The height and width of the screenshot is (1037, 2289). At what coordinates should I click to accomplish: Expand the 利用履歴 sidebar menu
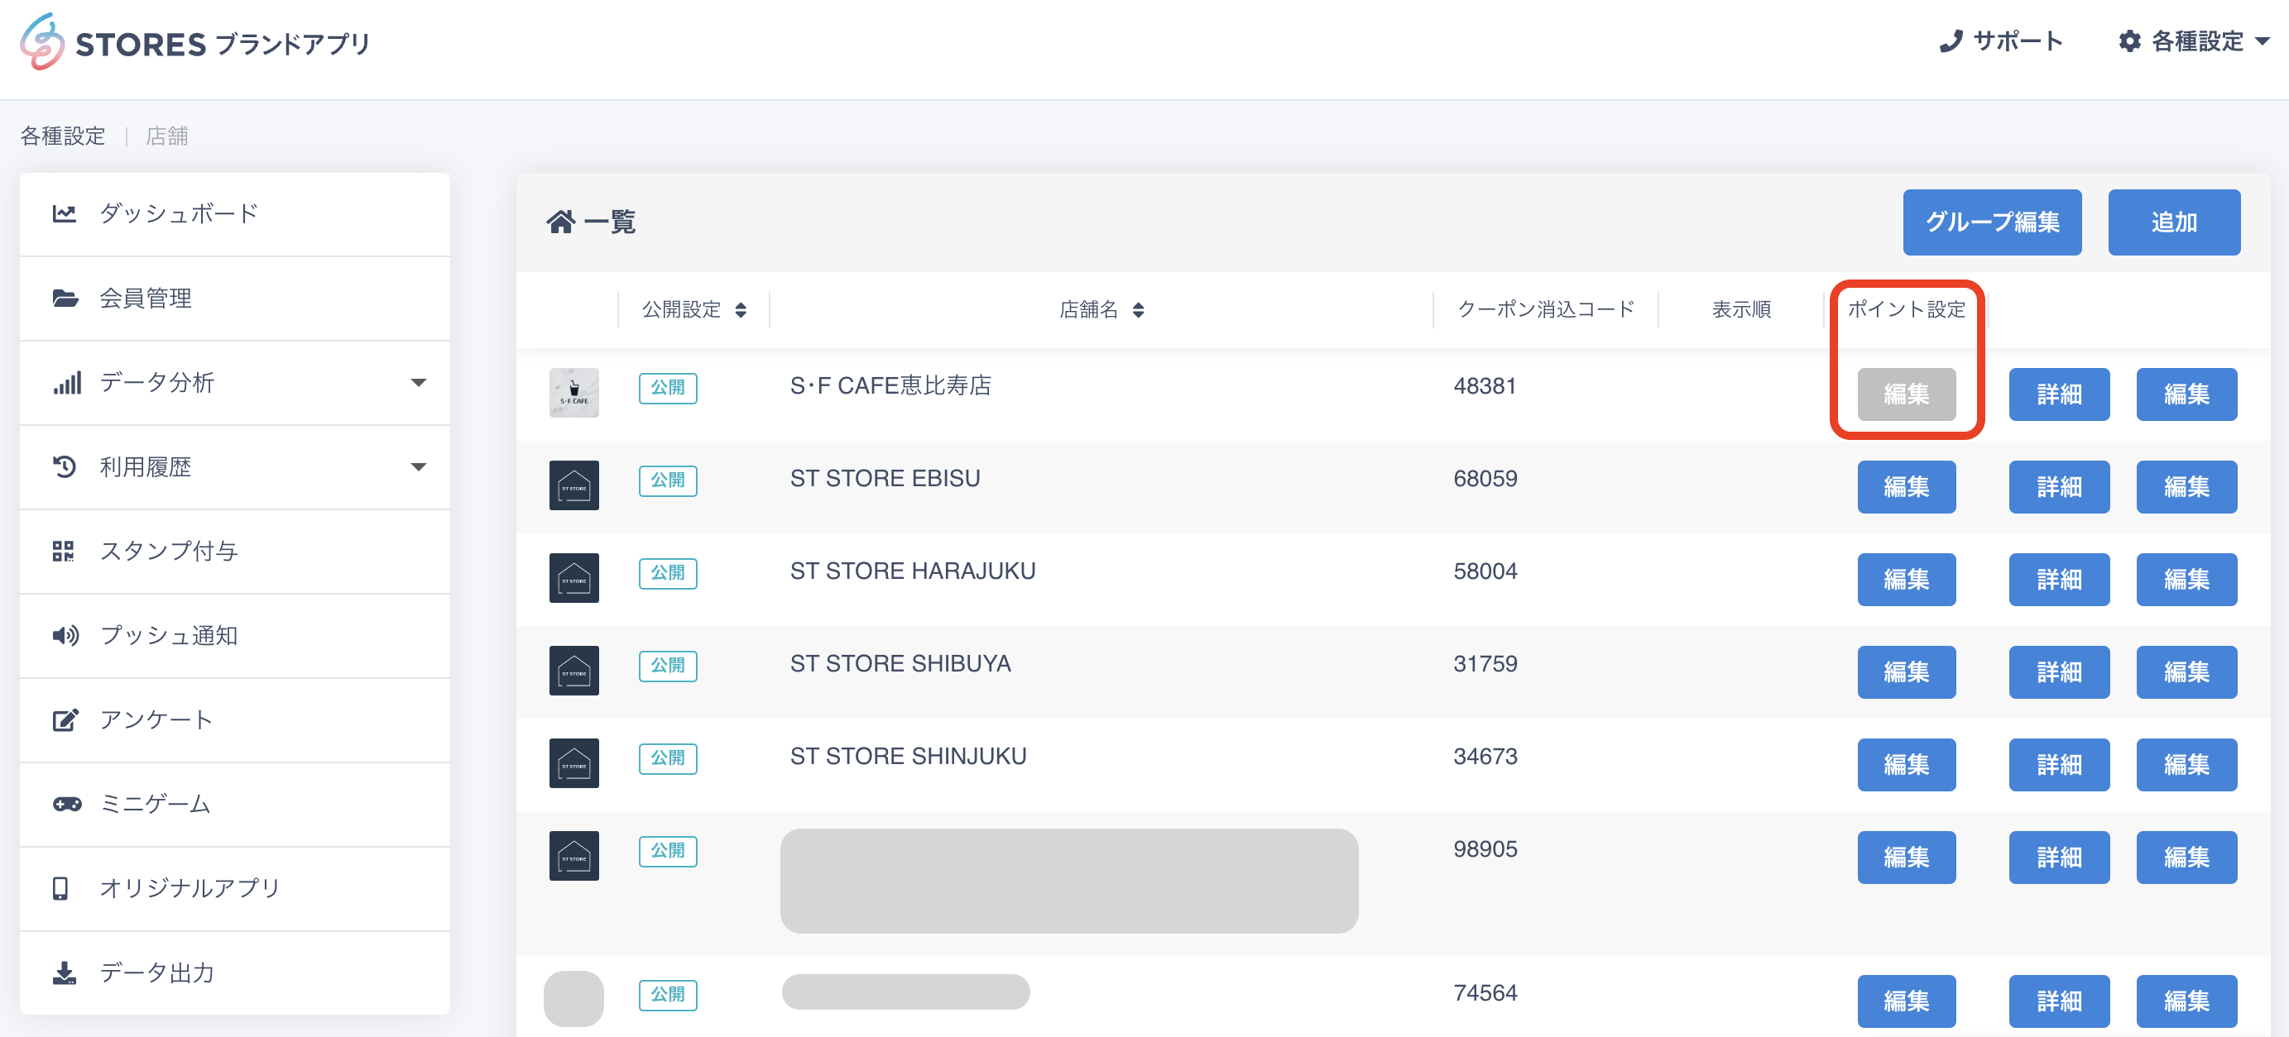point(418,467)
